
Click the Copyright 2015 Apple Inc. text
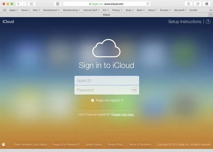[x=184, y=144]
